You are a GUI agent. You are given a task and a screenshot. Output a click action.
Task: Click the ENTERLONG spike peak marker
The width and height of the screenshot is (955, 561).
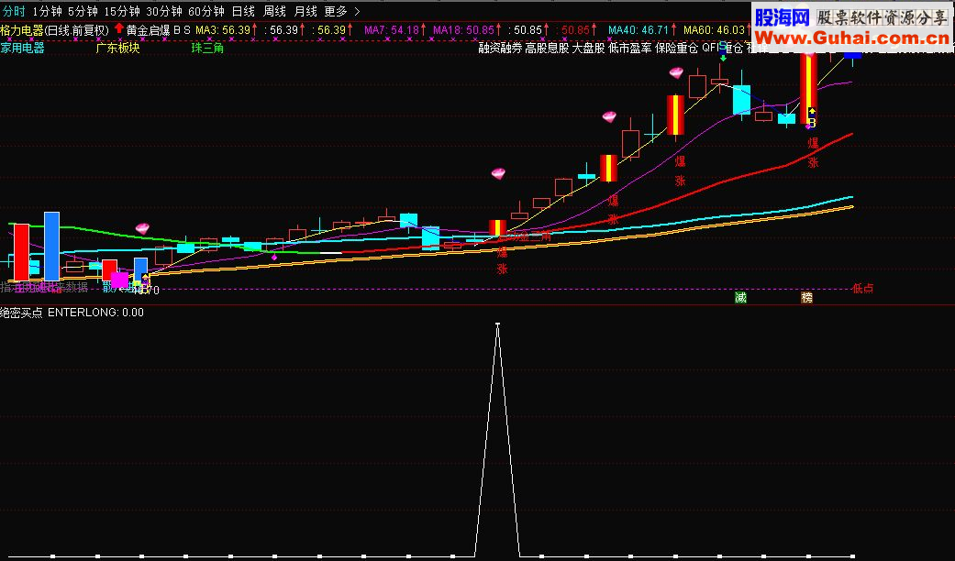tap(497, 324)
